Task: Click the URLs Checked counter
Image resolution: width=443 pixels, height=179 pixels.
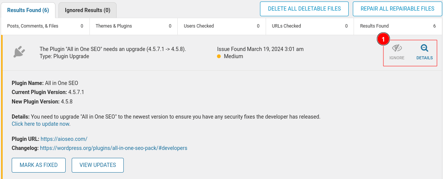Action: [x=309, y=26]
